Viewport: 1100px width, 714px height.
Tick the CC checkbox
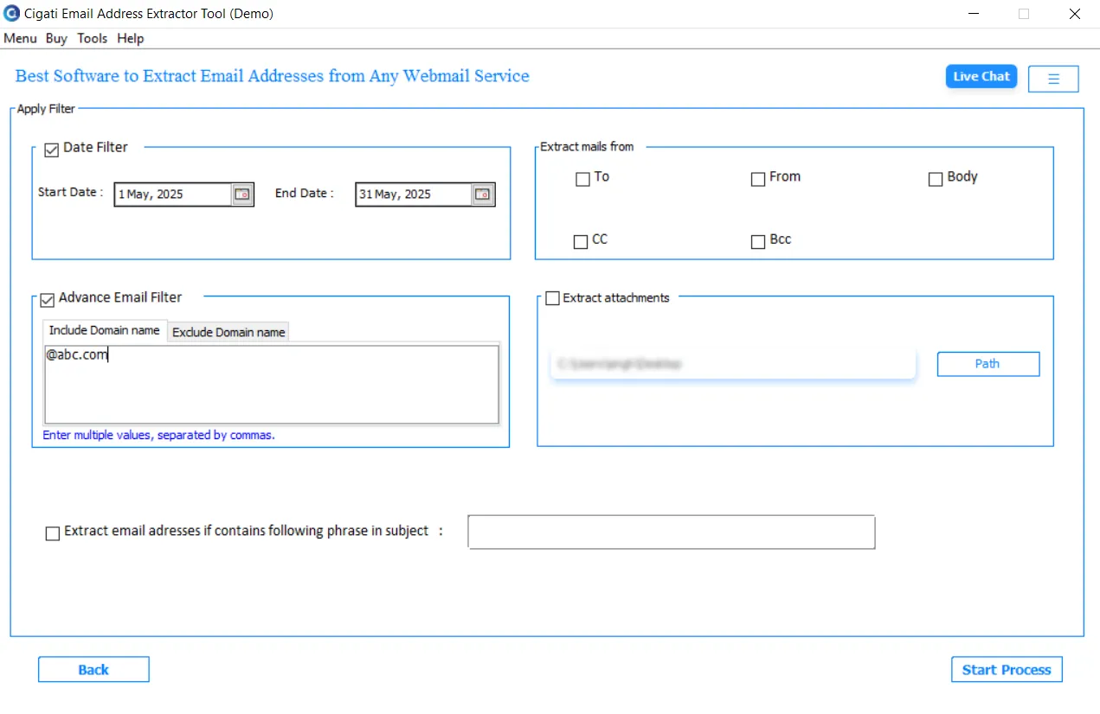point(581,242)
